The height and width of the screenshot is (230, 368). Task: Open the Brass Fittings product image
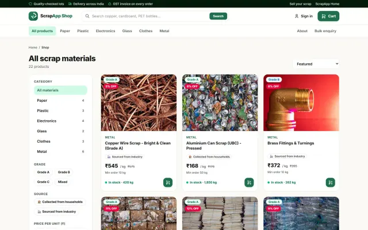pyautogui.click(x=301, y=103)
